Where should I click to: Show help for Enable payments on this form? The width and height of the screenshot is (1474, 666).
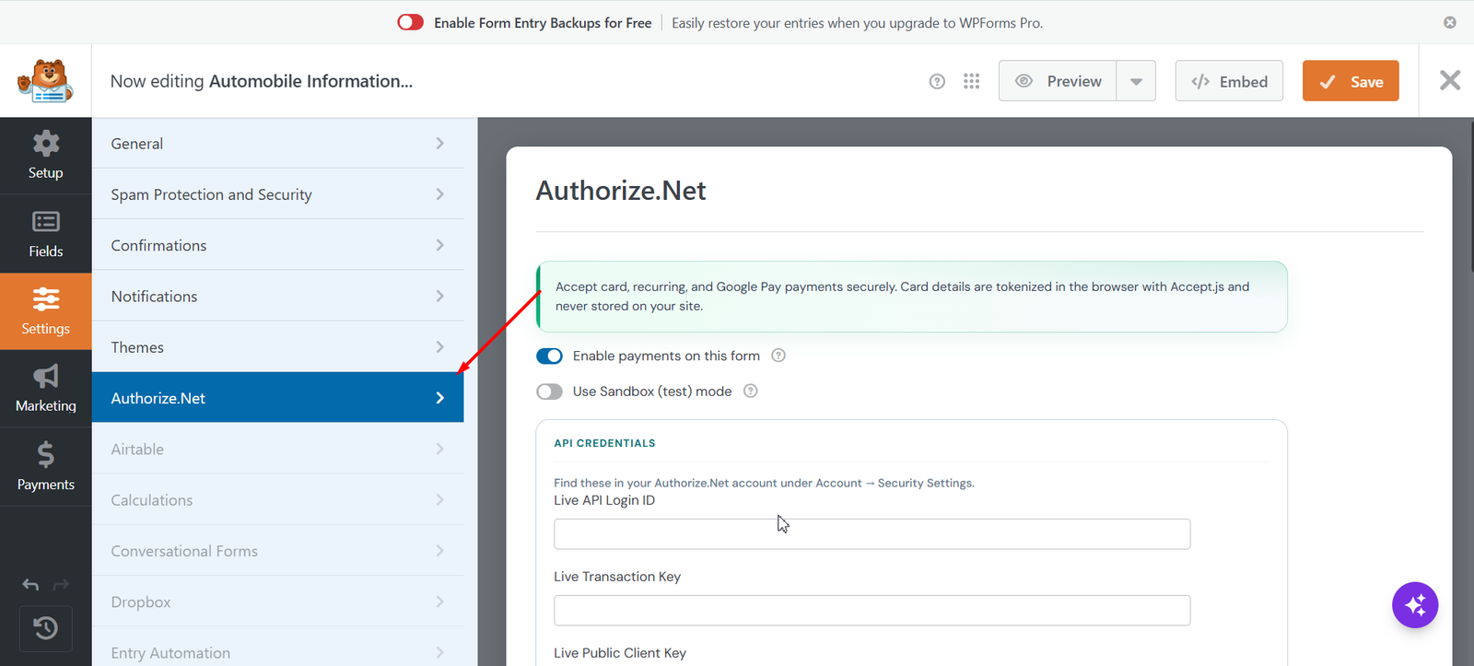pyautogui.click(x=778, y=356)
